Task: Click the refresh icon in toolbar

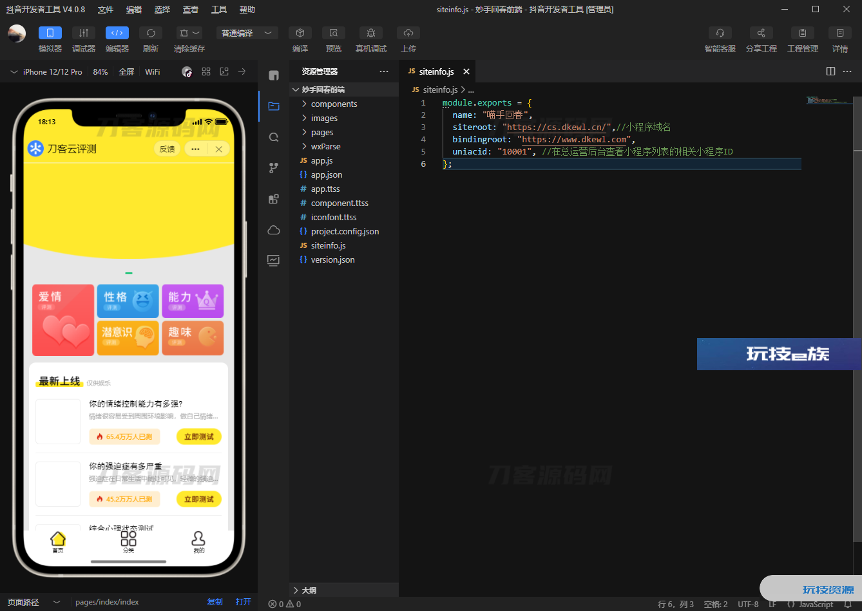Action: [151, 33]
